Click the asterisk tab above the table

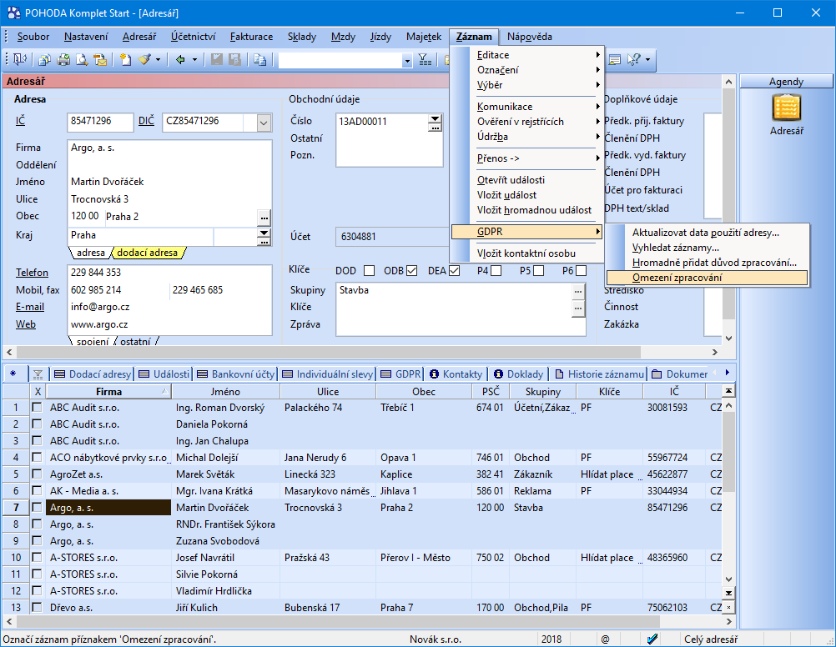13,374
